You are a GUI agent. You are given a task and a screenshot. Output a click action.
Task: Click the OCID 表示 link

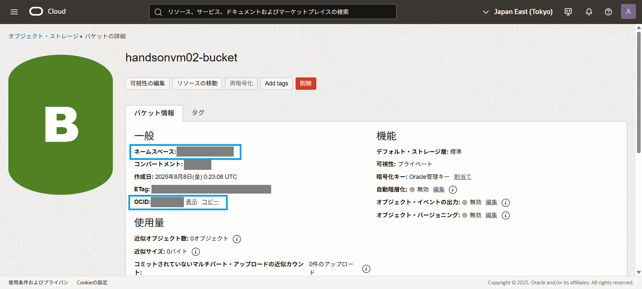click(x=192, y=202)
